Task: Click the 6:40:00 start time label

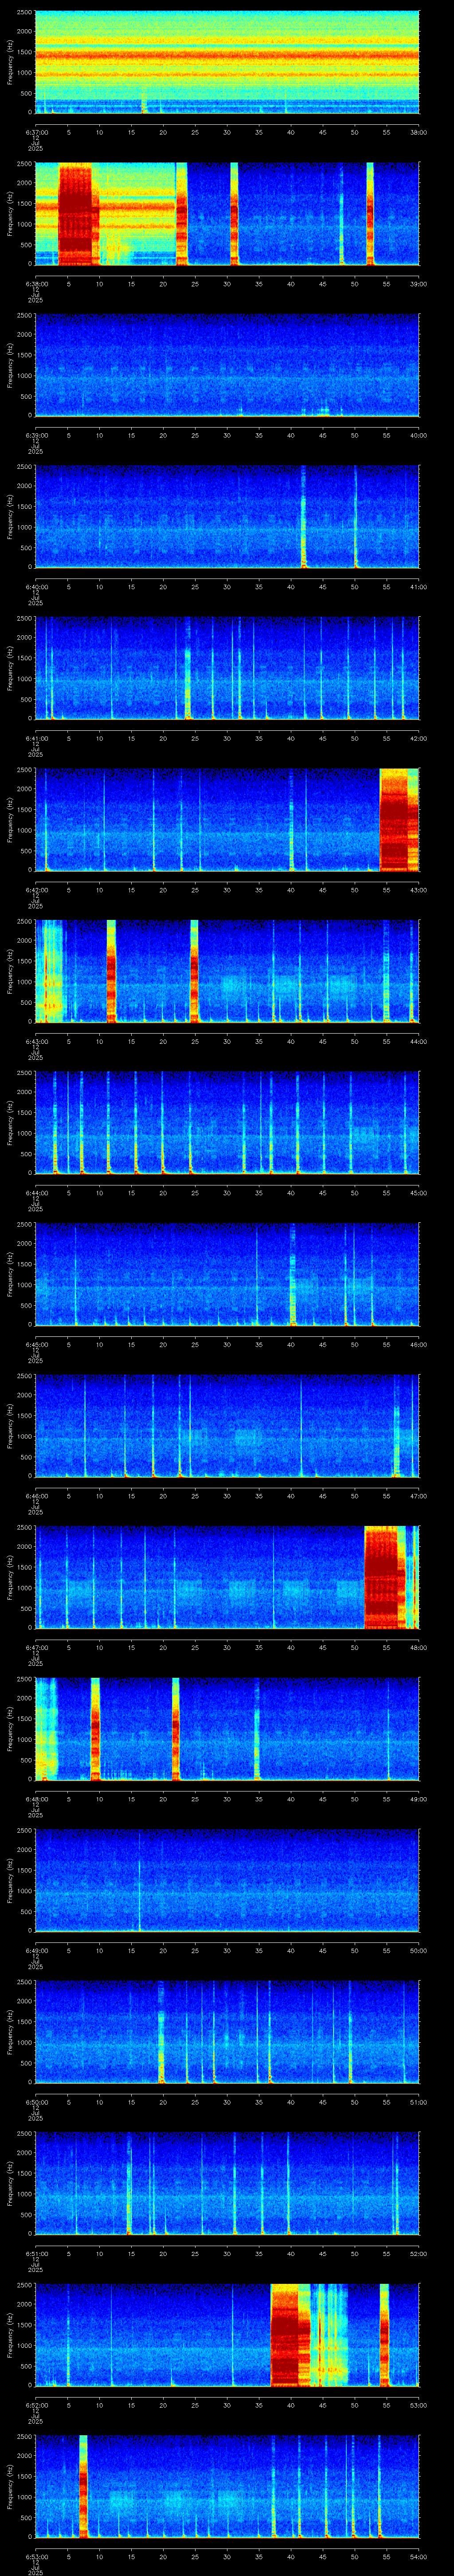Action: tap(37, 586)
